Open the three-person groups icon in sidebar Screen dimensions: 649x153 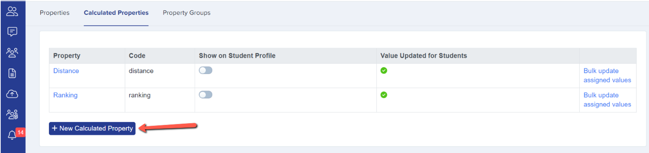pos(12,52)
